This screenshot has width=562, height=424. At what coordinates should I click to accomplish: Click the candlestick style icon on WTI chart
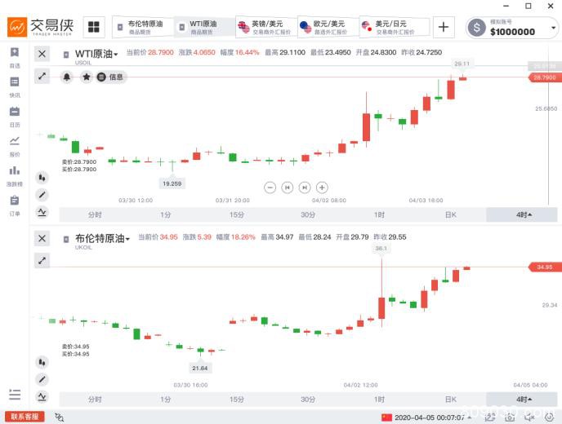pos(42,177)
